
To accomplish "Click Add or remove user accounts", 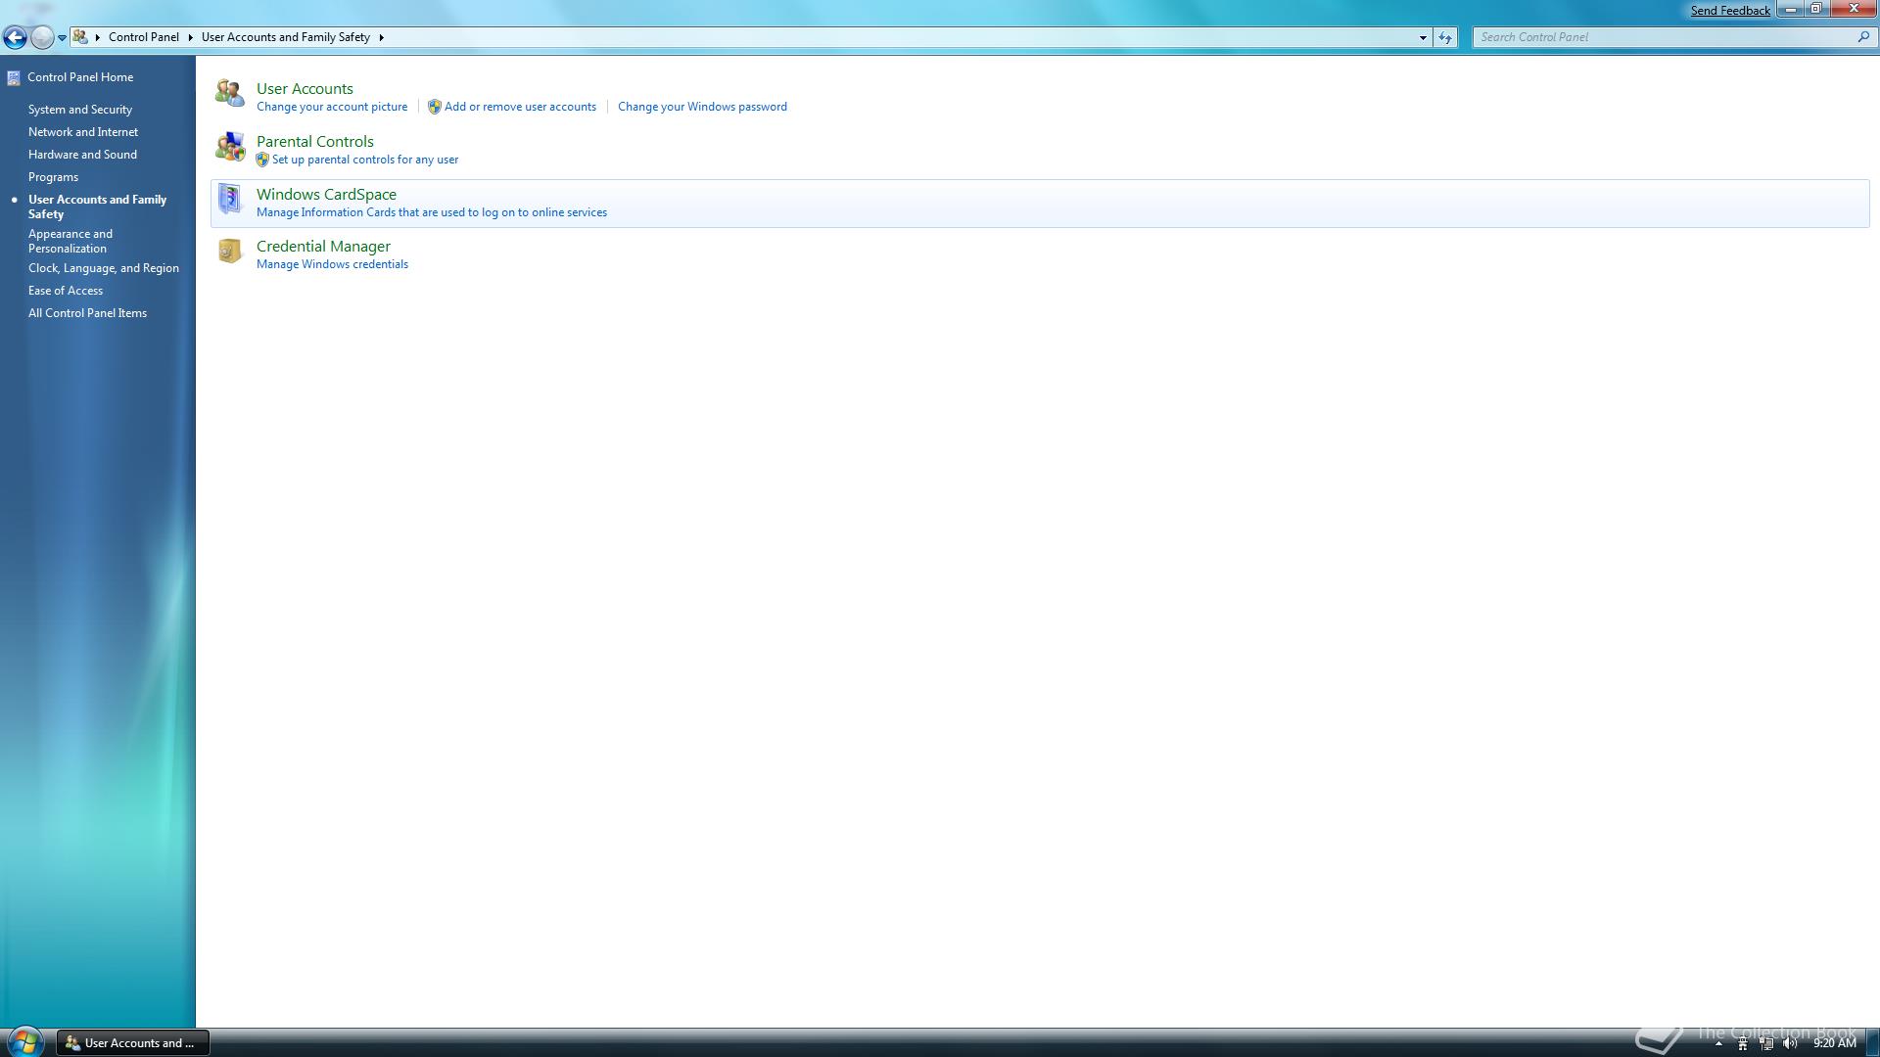I will click(x=520, y=107).
